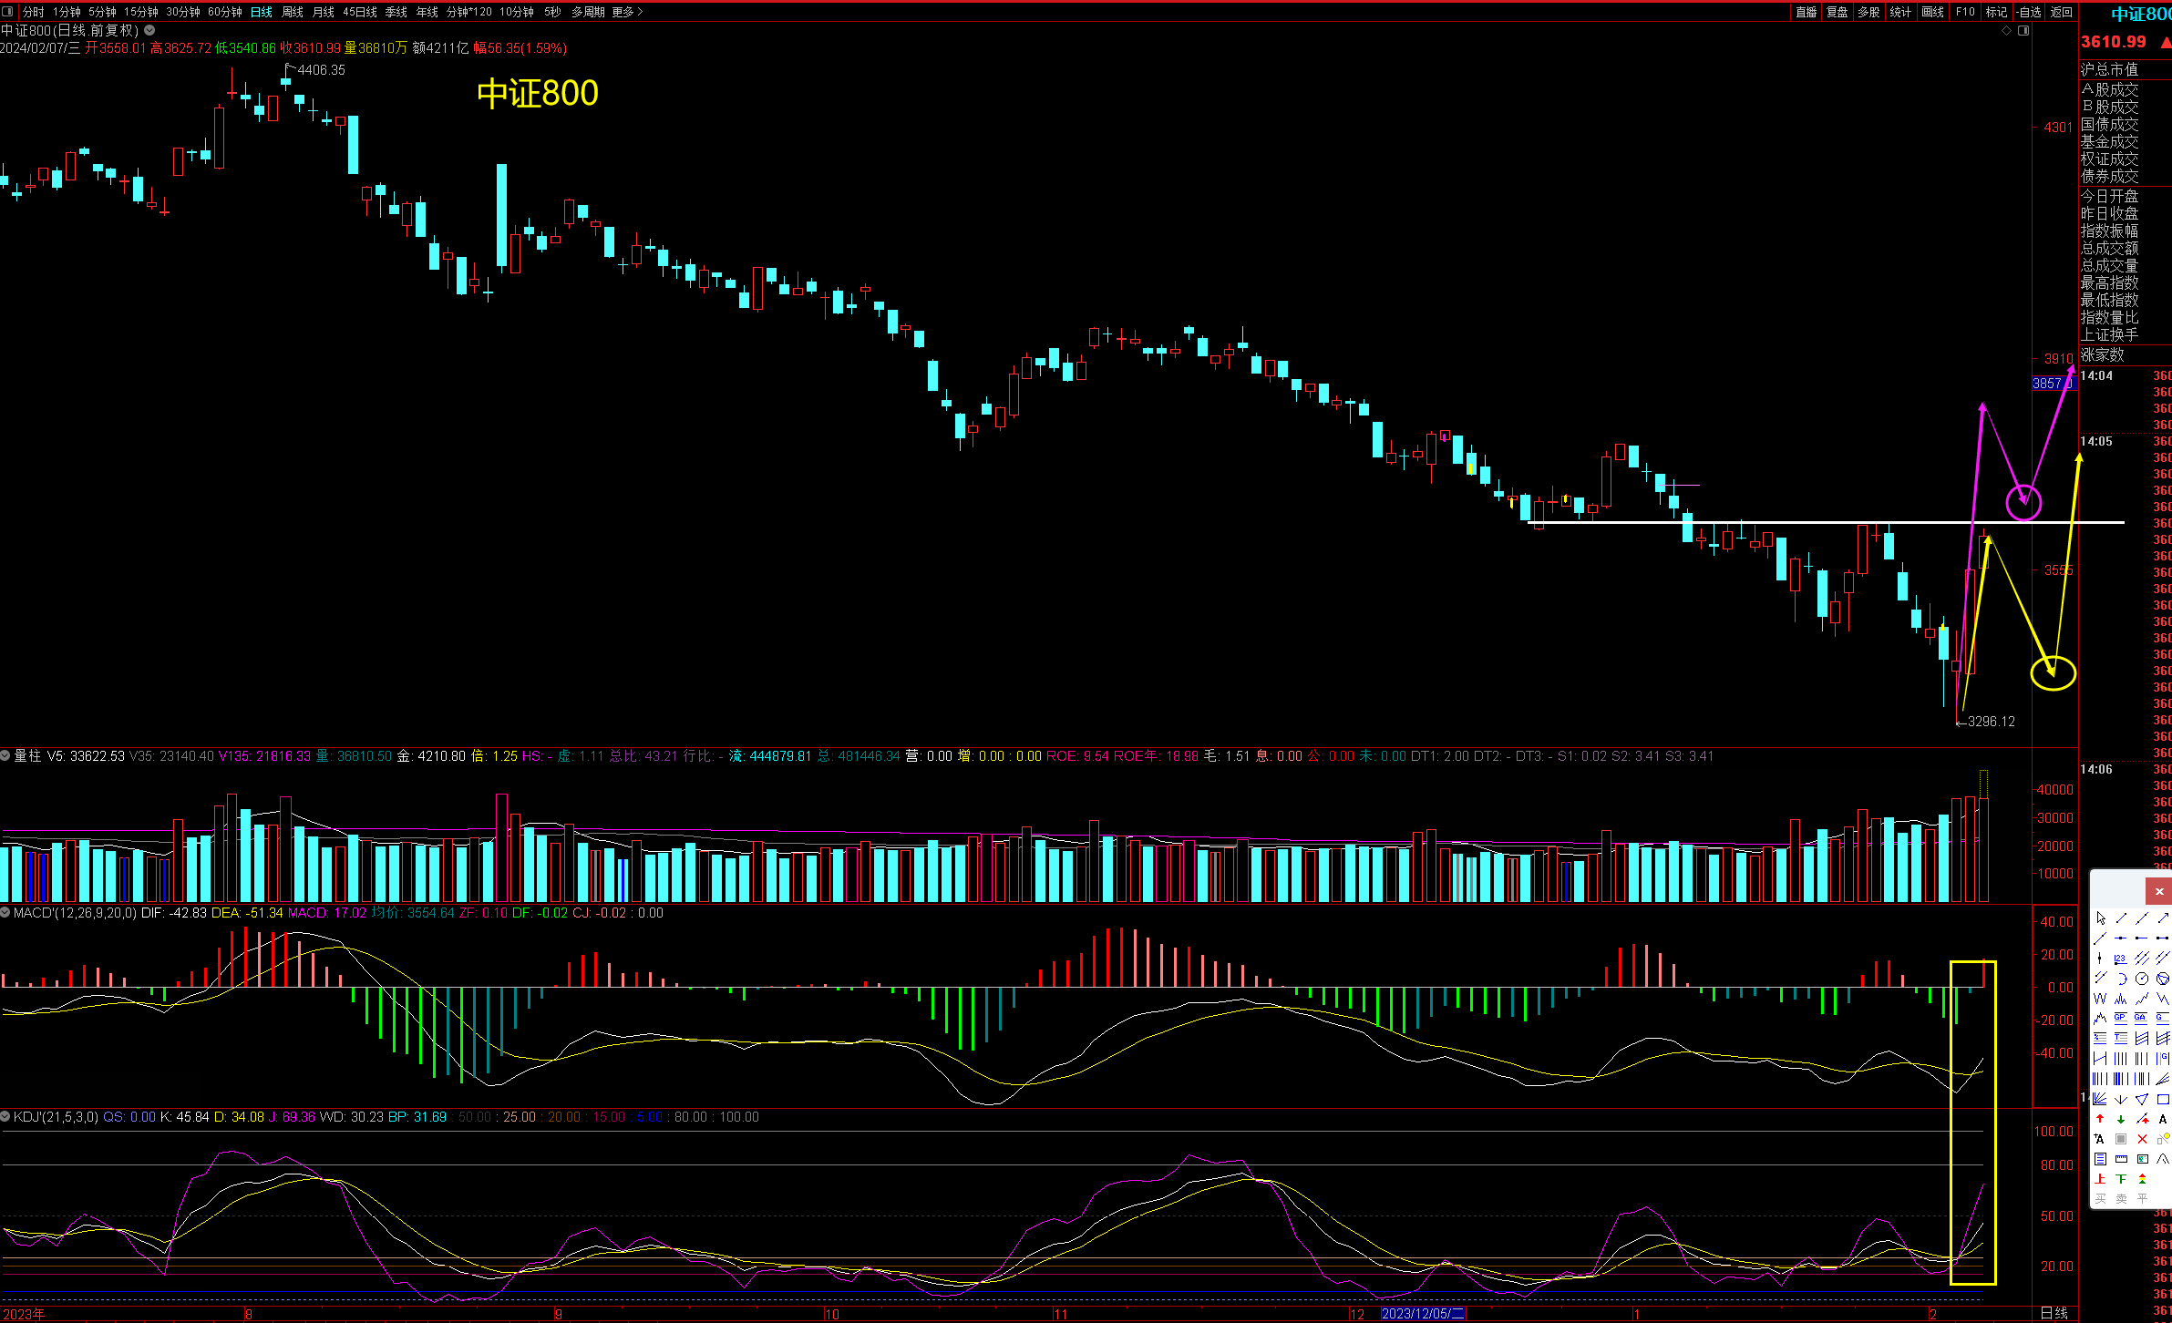Toggle the left sidebar panel icon
2172x1323 pixels.
pyautogui.click(x=7, y=12)
